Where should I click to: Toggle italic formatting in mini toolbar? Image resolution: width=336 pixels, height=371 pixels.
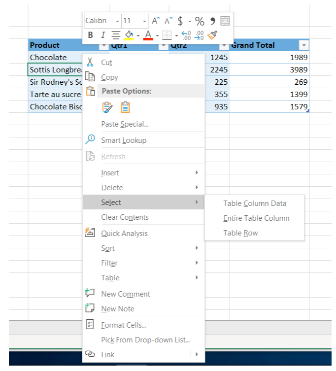(103, 35)
